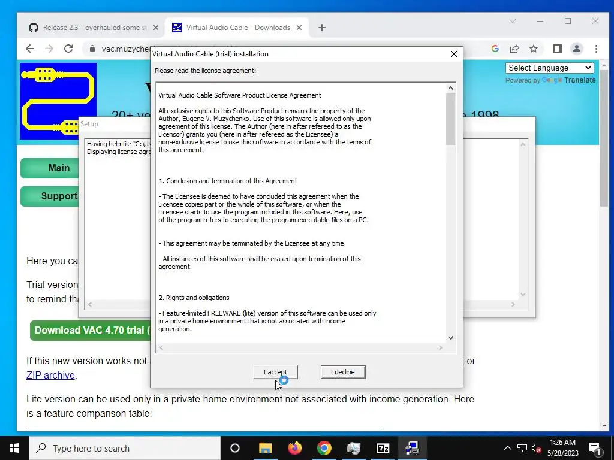Viewport: 614px width, 460px height.
Task: Open the clock showing 1:26 AM
Action: (x=562, y=448)
